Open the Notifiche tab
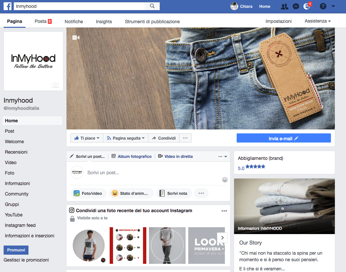The height and width of the screenshot is (272, 346). click(74, 22)
